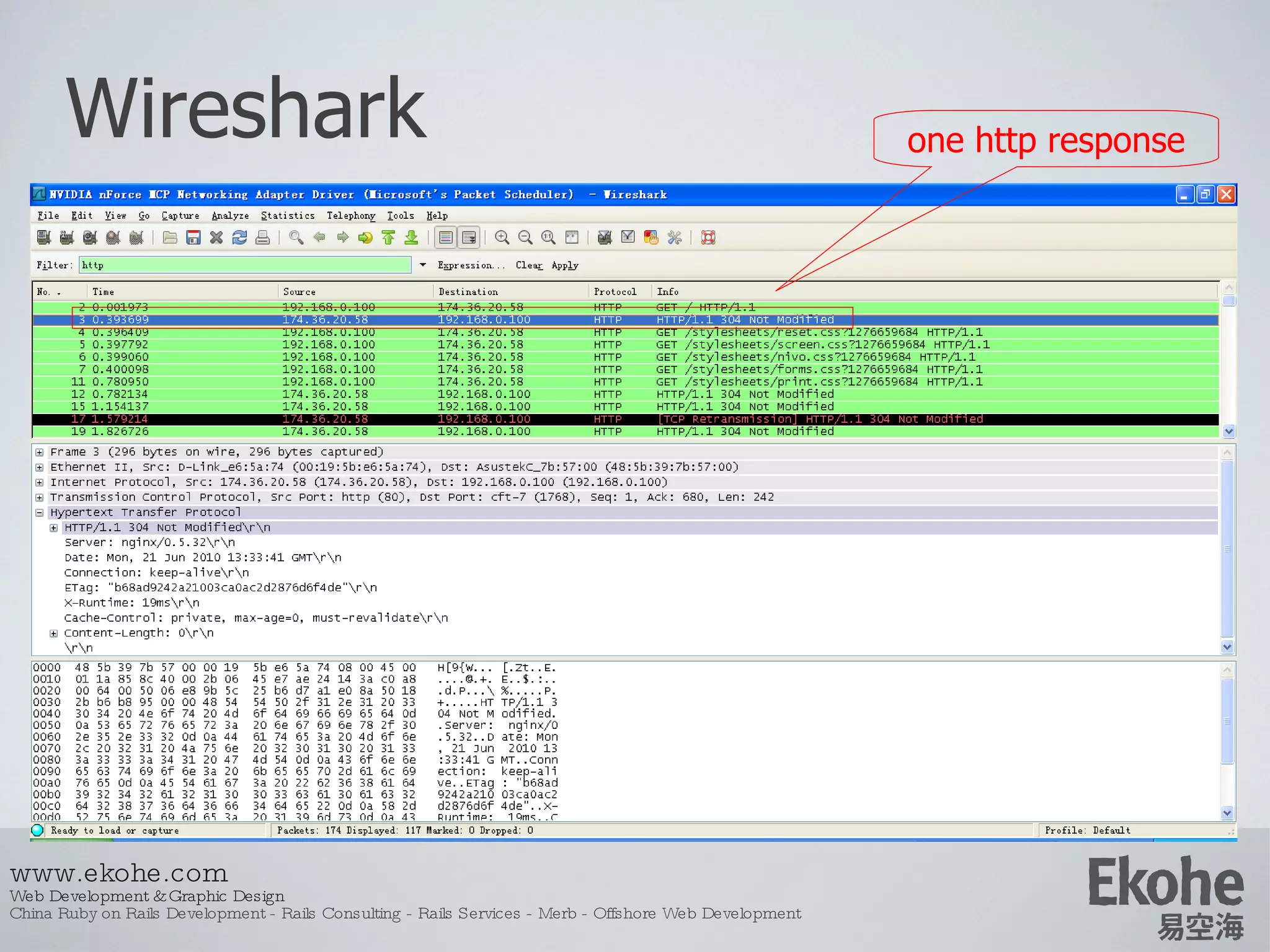Open the capture options icon
The image size is (1270, 952).
(67, 237)
